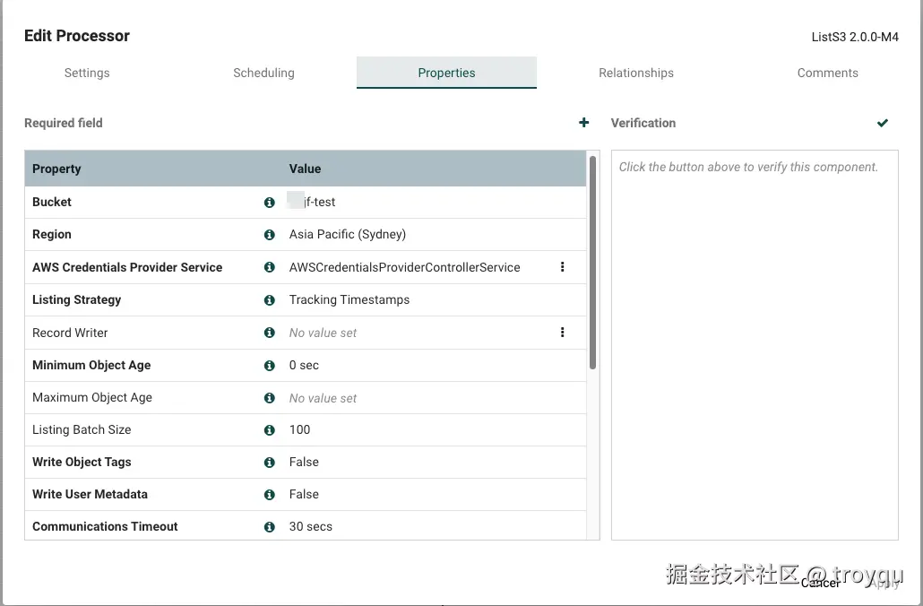Click the Region property info icon
This screenshot has width=923, height=606.
click(269, 235)
